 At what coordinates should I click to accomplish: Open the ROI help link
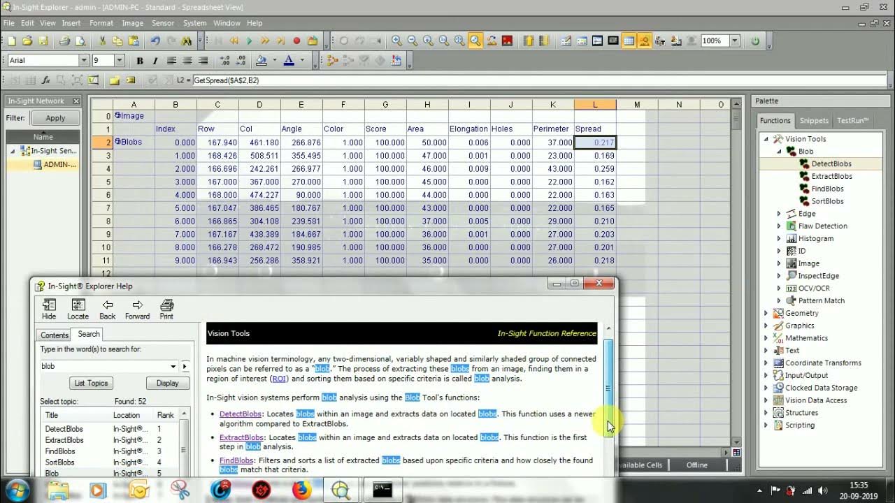tap(279, 379)
